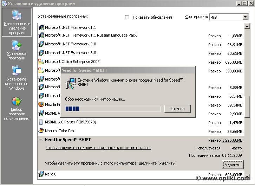This screenshot has height=186, width=255.
Task: Select Microsoft .NET Framework 2.0 entry
Action: 70,44
